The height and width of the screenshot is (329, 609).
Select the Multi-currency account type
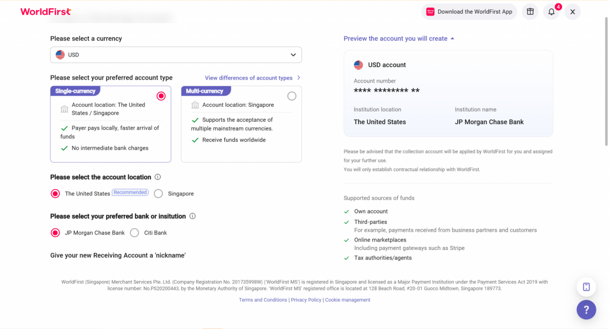point(291,96)
